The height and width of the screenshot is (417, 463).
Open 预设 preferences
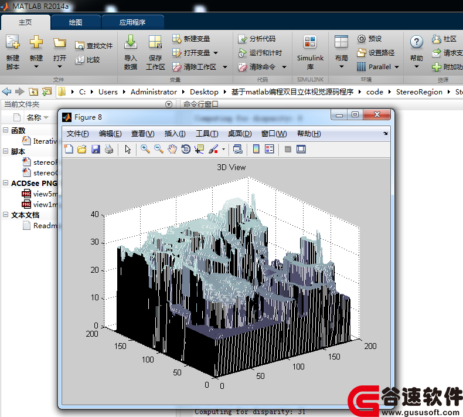tap(369, 39)
